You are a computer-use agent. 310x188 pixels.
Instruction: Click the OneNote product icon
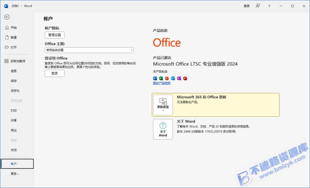[x=179, y=78]
